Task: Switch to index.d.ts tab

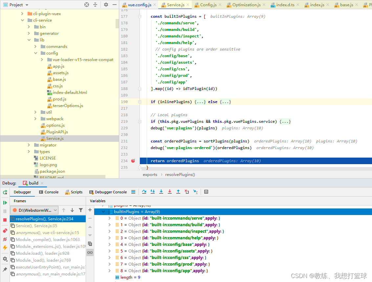Action: tap(285, 5)
